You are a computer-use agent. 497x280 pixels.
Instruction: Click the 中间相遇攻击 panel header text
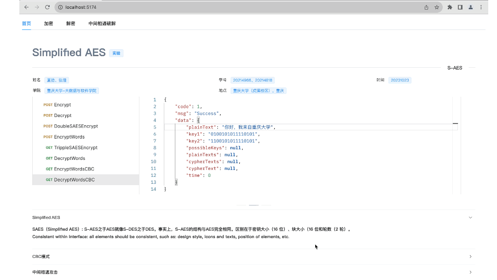tap(45, 272)
